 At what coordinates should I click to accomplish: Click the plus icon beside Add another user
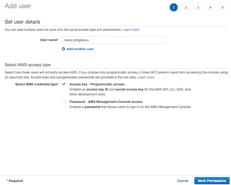pyautogui.click(x=63, y=49)
